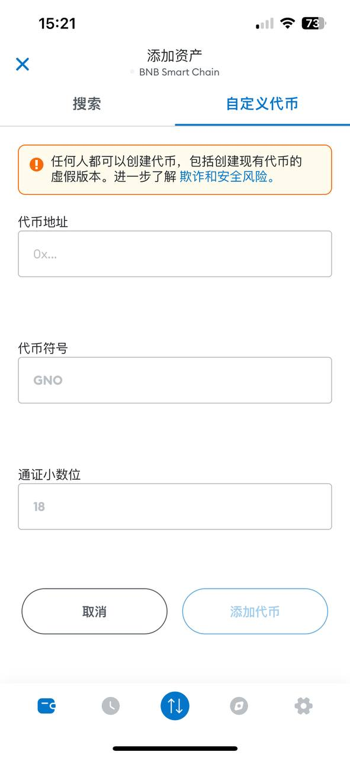
Task: Tap the swap arrows center button
Action: 175,705
